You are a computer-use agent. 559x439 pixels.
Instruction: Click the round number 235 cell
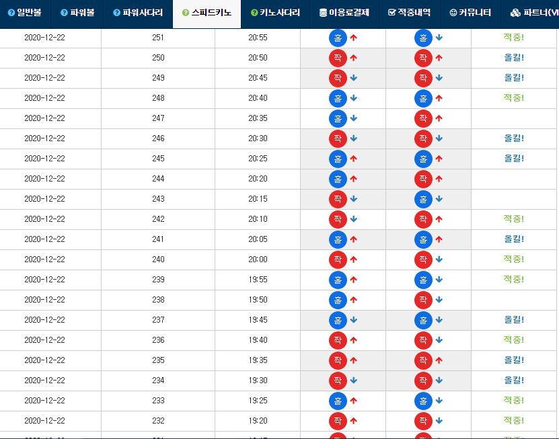tap(158, 360)
